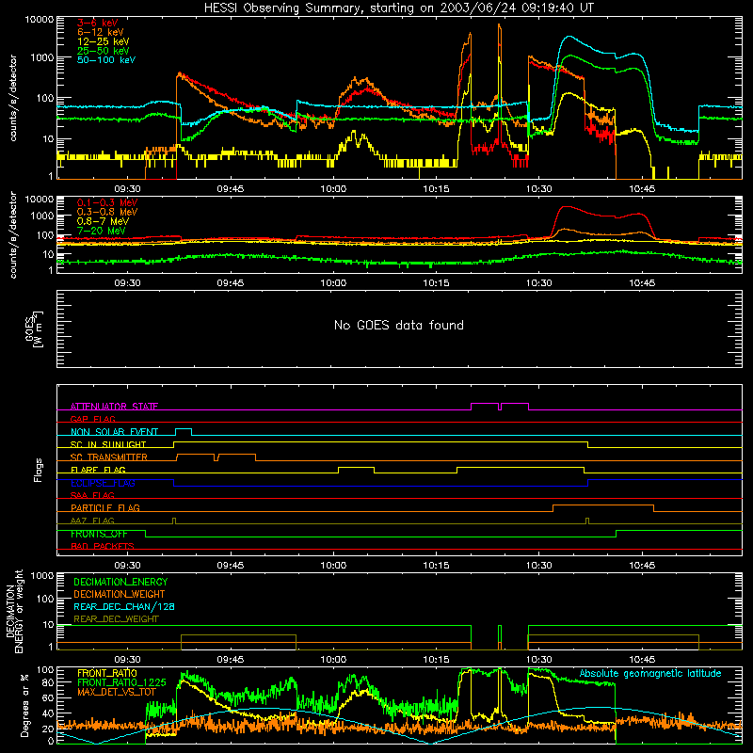
Task: Click the 0.3-0.8 MeV legend entry
Action: [107, 212]
